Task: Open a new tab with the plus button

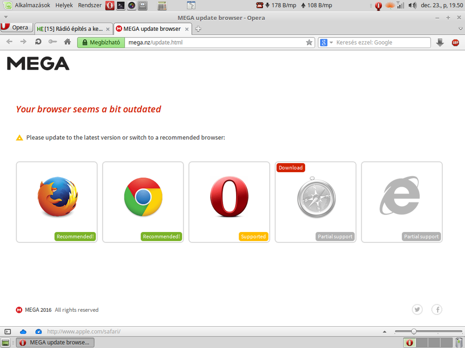Action: coord(198,29)
